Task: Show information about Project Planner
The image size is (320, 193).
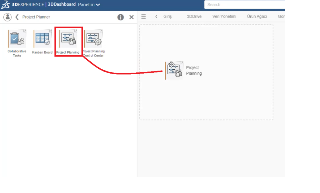Action: point(121,17)
